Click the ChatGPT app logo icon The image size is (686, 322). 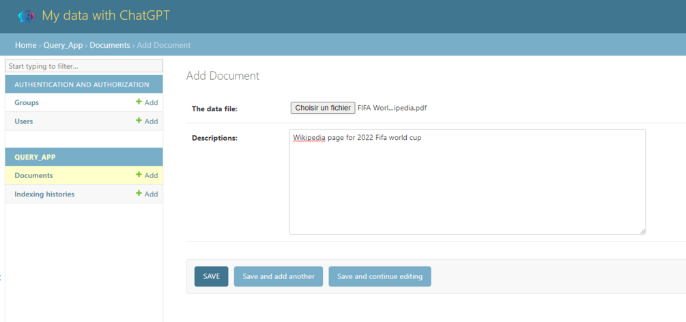click(26, 16)
